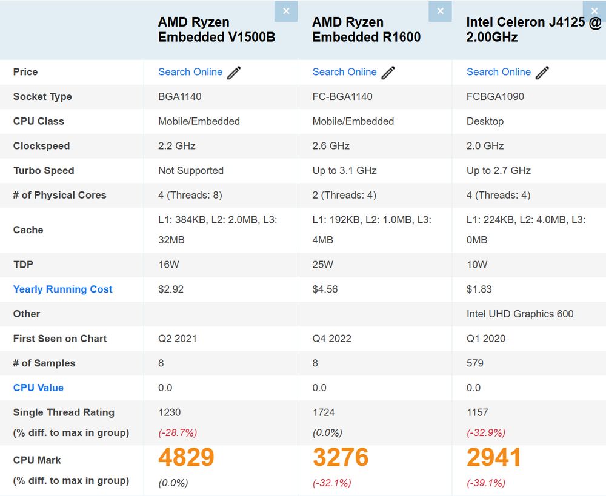The image size is (606, 496).
Task: Open the Yearly Running Cost link
Action: (x=62, y=289)
